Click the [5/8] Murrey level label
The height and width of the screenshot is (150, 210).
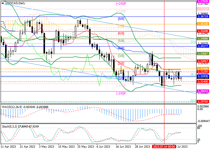(121, 41)
